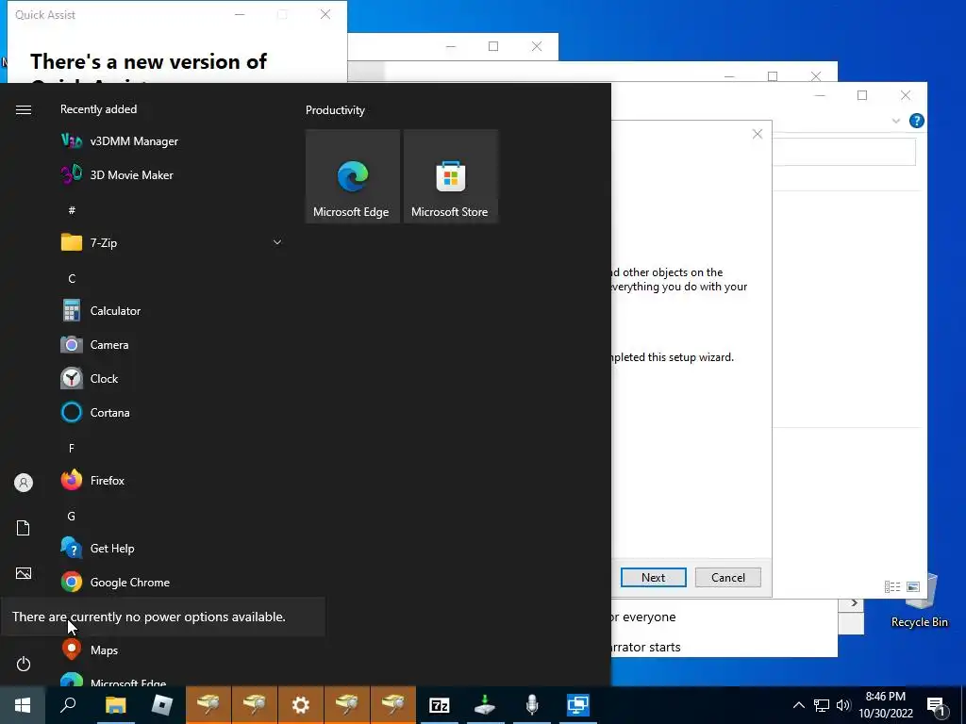Click the search field in the background window
Viewport: 966px width, 724px height.
(x=844, y=152)
